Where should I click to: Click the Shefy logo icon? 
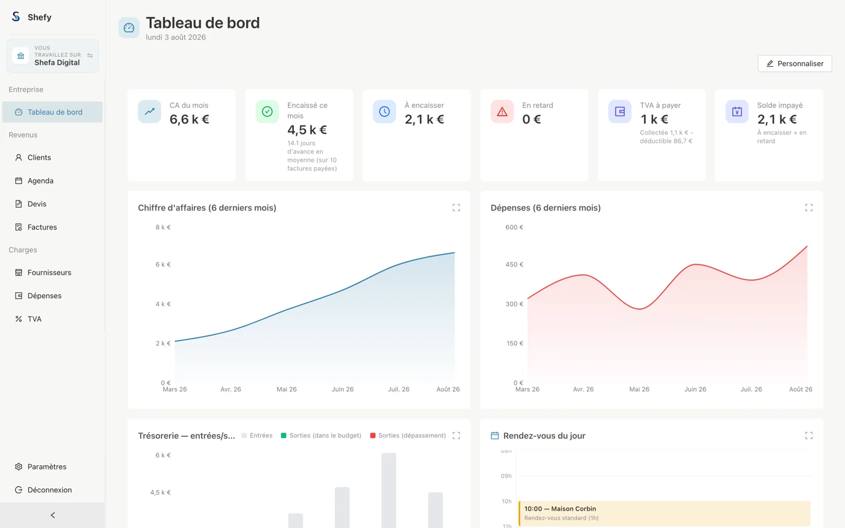(16, 17)
